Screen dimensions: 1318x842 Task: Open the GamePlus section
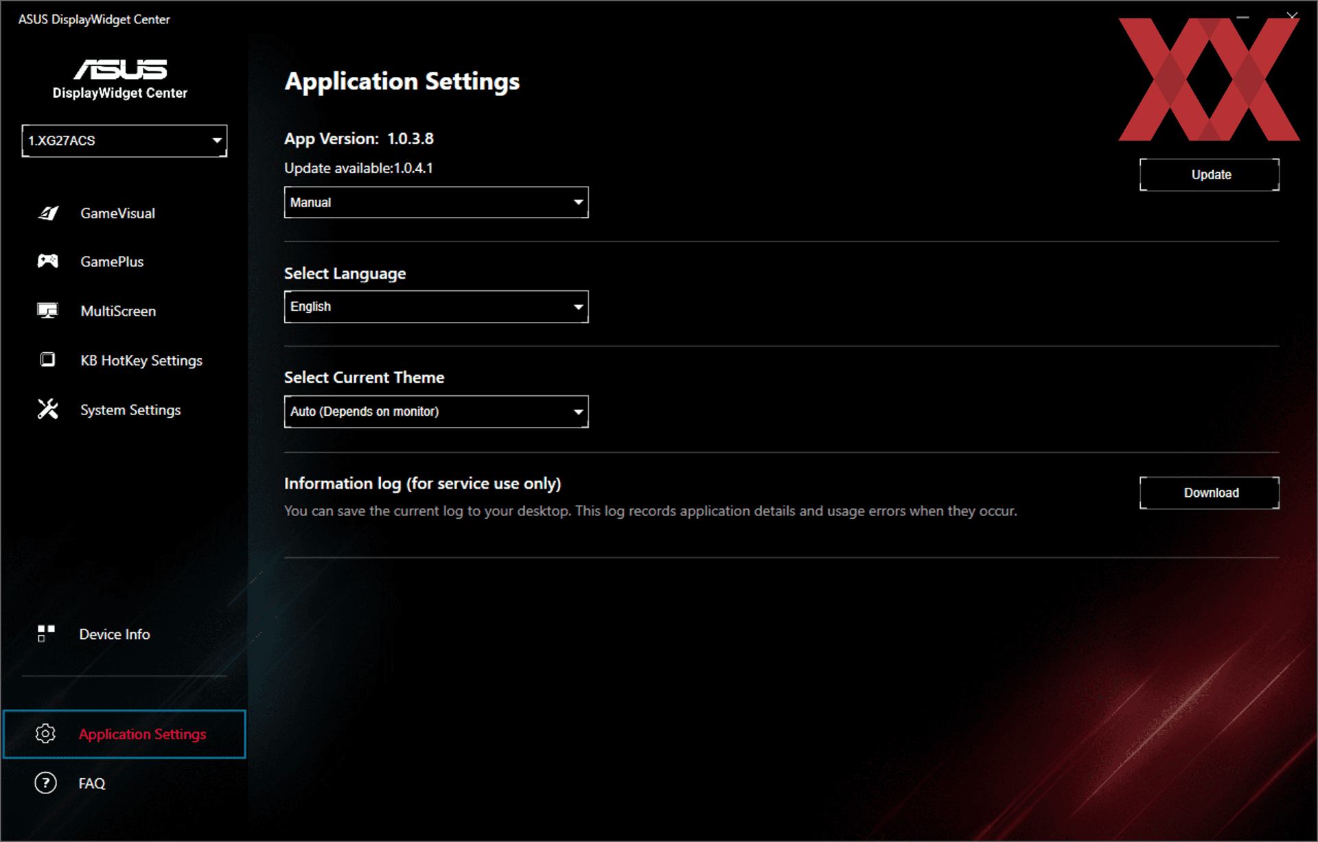click(112, 261)
